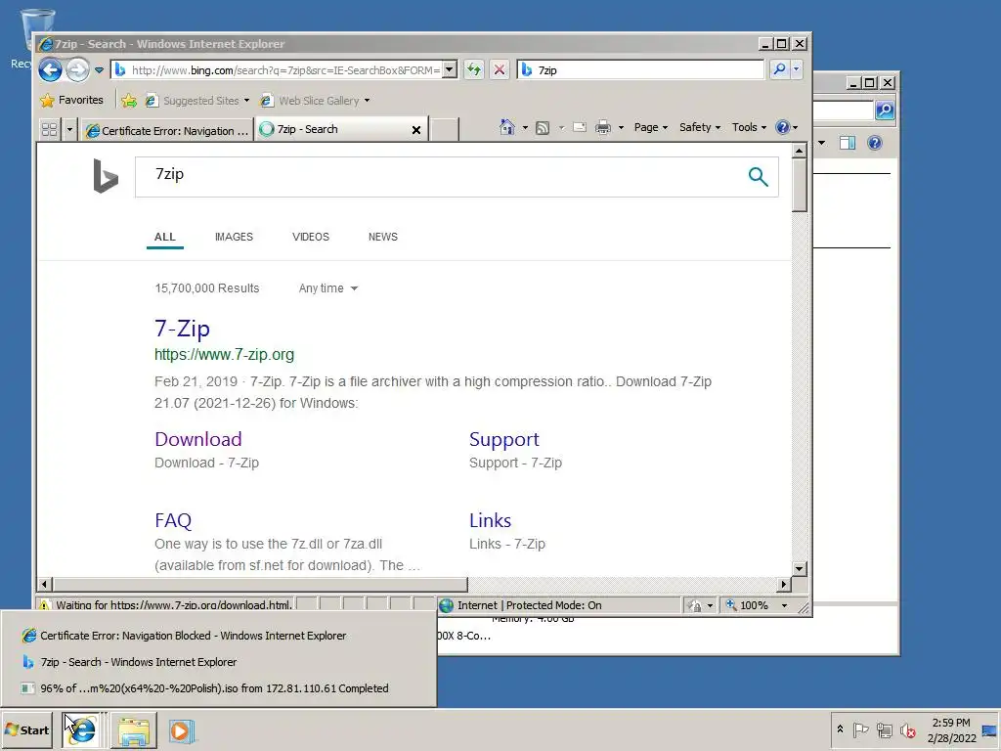Stop loading with the red X
This screenshot has height=751, width=1001.
tap(500, 69)
